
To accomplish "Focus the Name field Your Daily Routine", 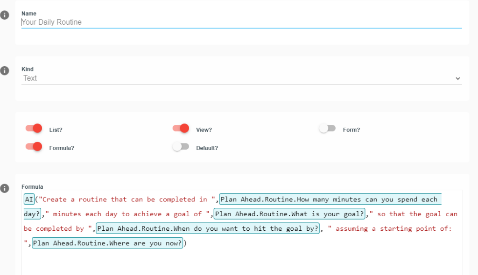I will 241,22.
